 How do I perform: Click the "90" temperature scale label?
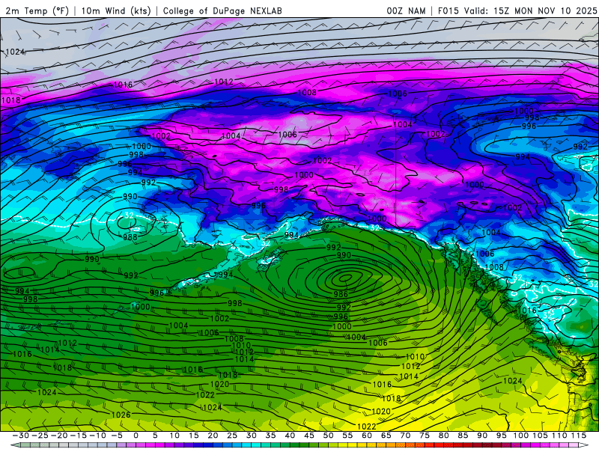pyautogui.click(x=481, y=436)
